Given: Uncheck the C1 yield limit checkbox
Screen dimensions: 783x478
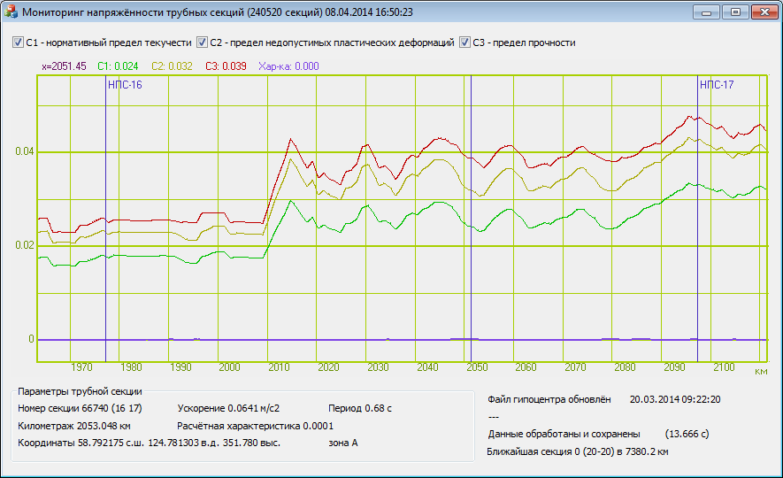Looking at the screenshot, I should tap(18, 42).
